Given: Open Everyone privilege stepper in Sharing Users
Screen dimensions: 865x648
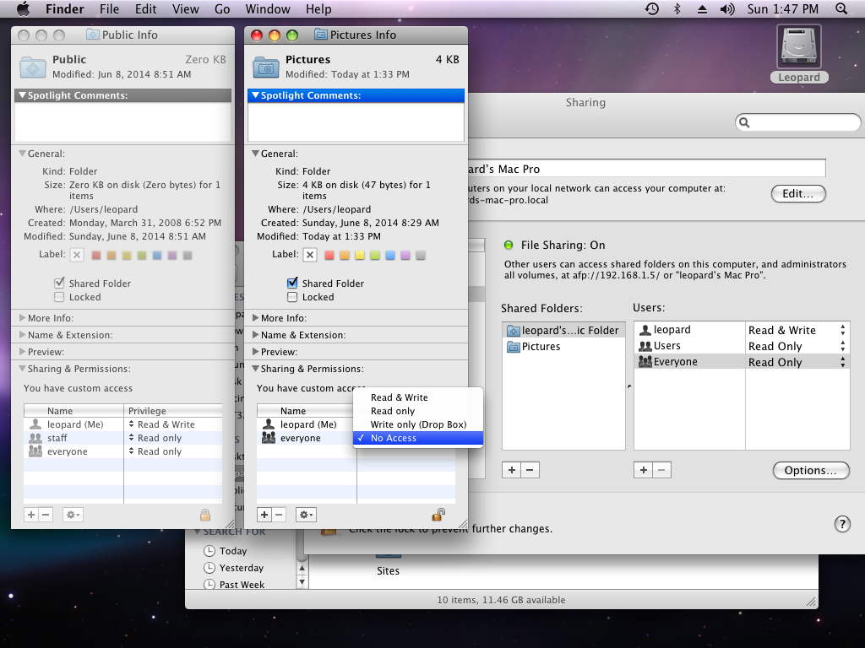Looking at the screenshot, I should [842, 362].
